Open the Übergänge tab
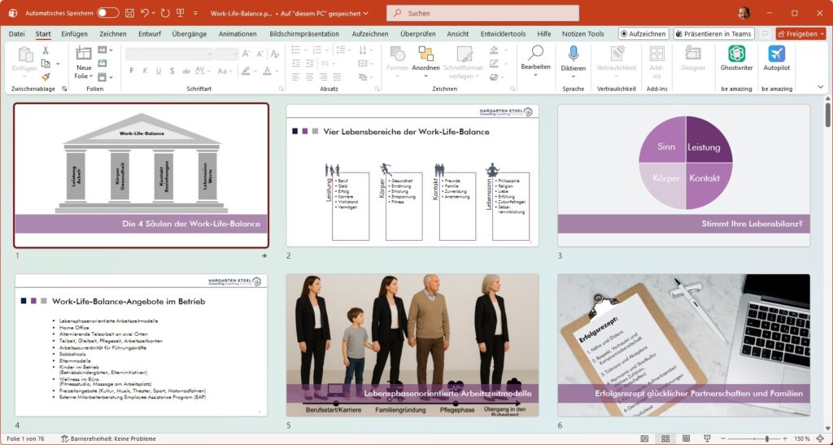Image resolution: width=833 pixels, height=445 pixels. [189, 34]
